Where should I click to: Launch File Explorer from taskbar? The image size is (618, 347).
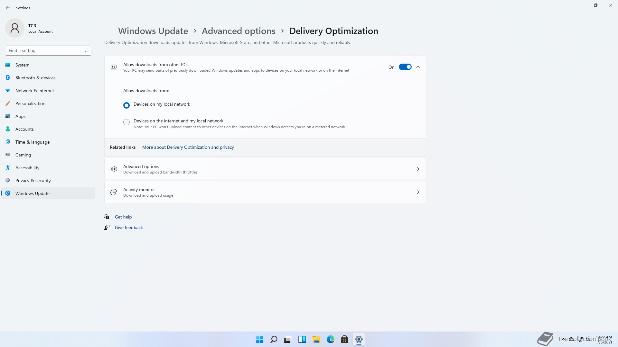[x=316, y=339]
